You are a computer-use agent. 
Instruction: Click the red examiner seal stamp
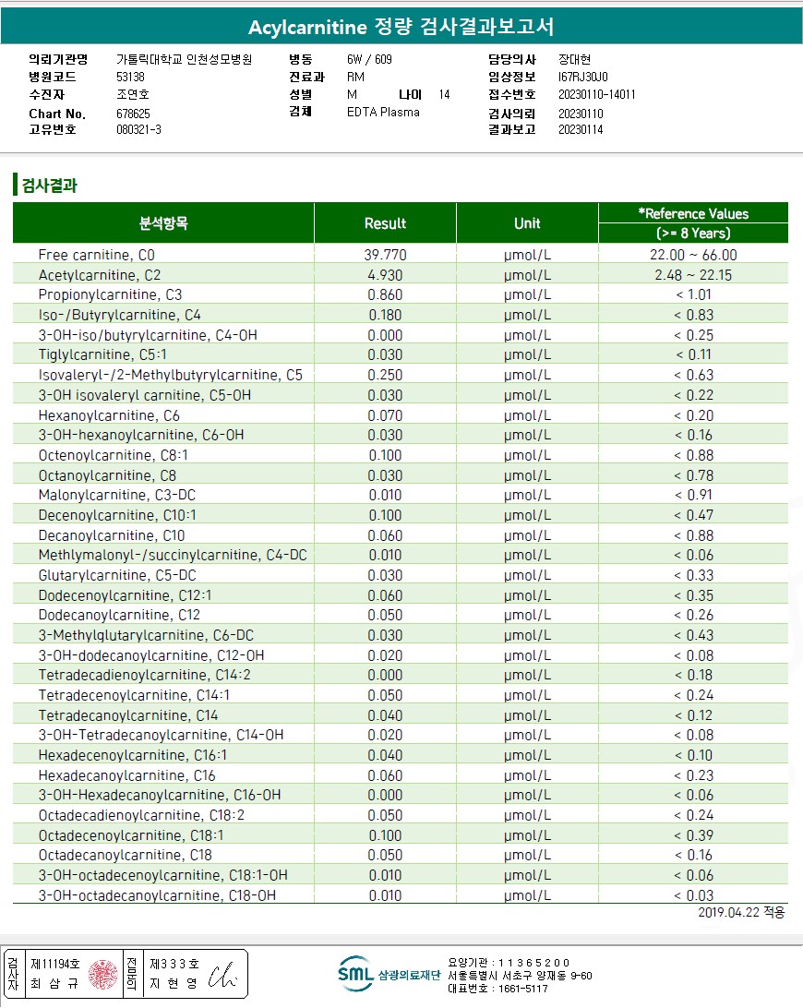tap(102, 973)
